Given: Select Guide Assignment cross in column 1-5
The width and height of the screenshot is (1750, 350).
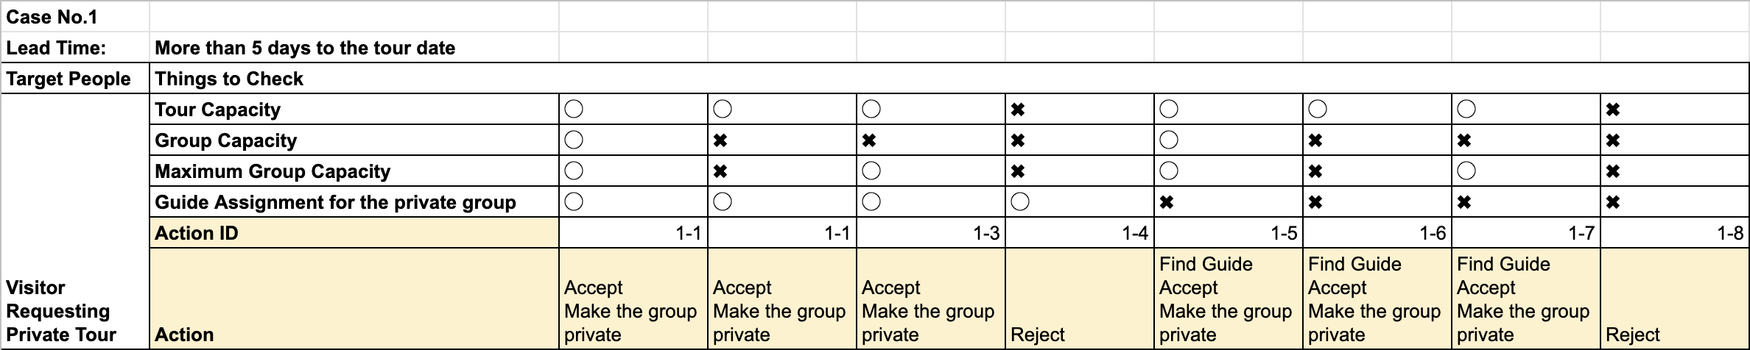Looking at the screenshot, I should coord(1167,202).
